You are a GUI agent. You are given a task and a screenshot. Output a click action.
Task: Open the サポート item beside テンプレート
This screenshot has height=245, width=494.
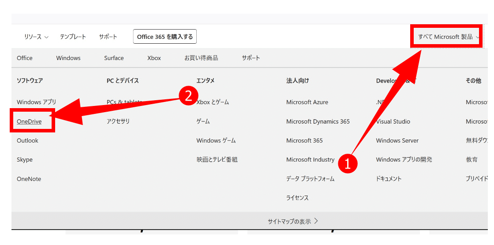(x=108, y=37)
